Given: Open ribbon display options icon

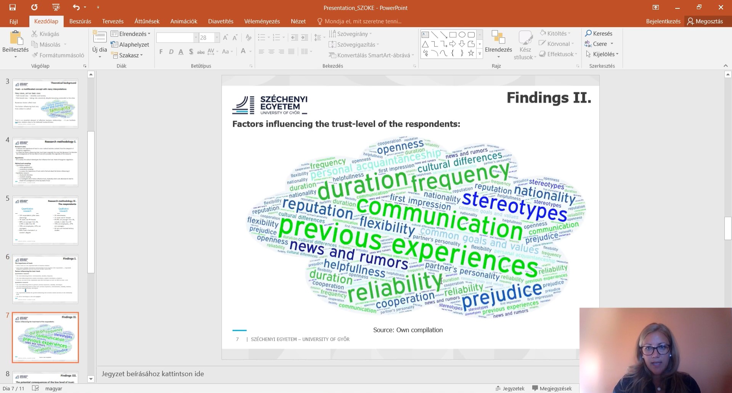Looking at the screenshot, I should click(656, 7).
